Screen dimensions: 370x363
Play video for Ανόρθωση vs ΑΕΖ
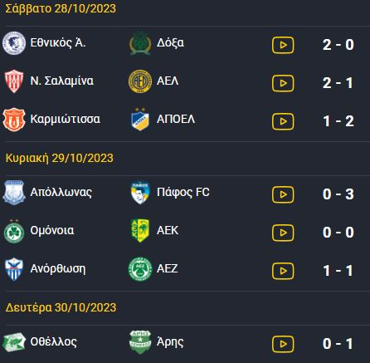coord(283,271)
